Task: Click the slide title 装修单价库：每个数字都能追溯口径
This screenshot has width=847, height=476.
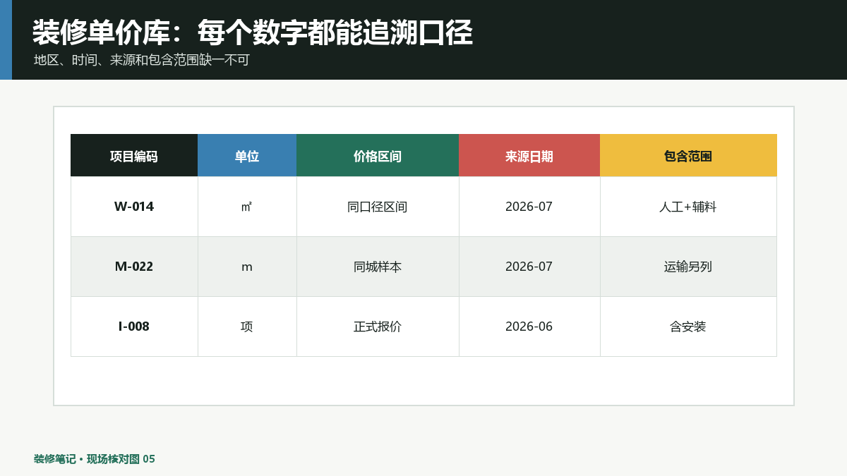Action: (x=252, y=32)
